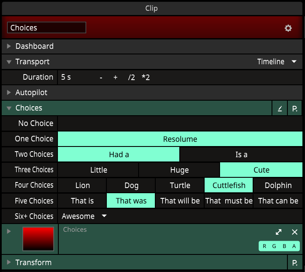
Task: Click the 5 s duration value field
Action: click(66, 77)
